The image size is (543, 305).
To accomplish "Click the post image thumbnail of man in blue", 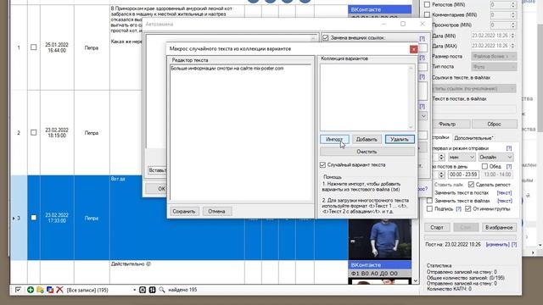I will point(379,239).
